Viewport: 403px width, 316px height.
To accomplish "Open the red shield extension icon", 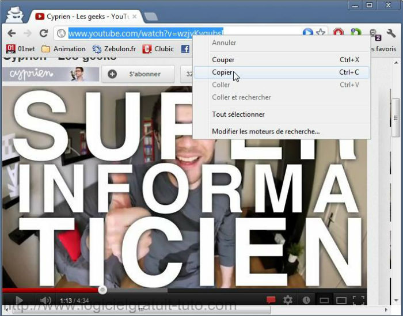I will click(x=339, y=33).
